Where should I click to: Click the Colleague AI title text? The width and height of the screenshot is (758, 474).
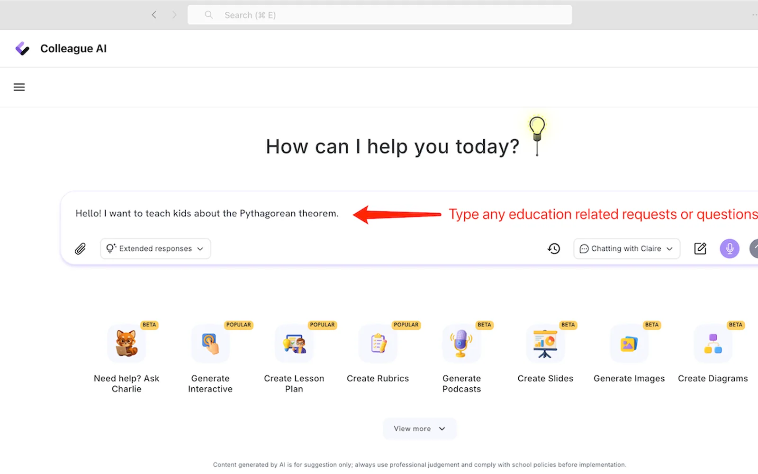click(73, 48)
